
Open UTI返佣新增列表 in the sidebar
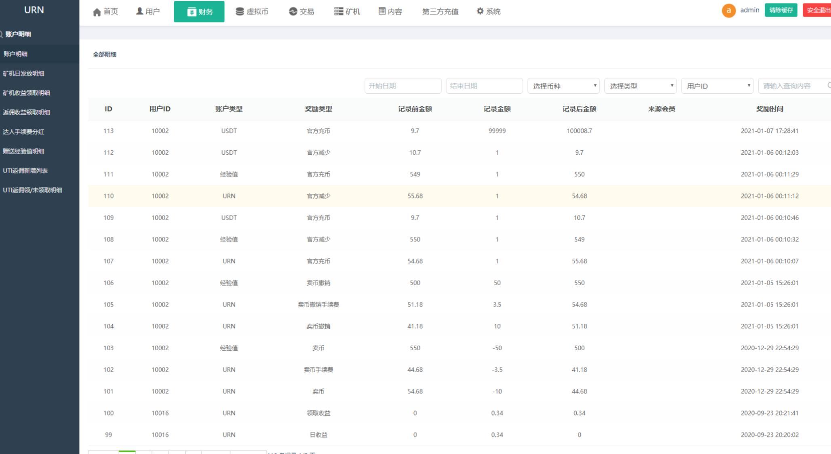(x=25, y=170)
